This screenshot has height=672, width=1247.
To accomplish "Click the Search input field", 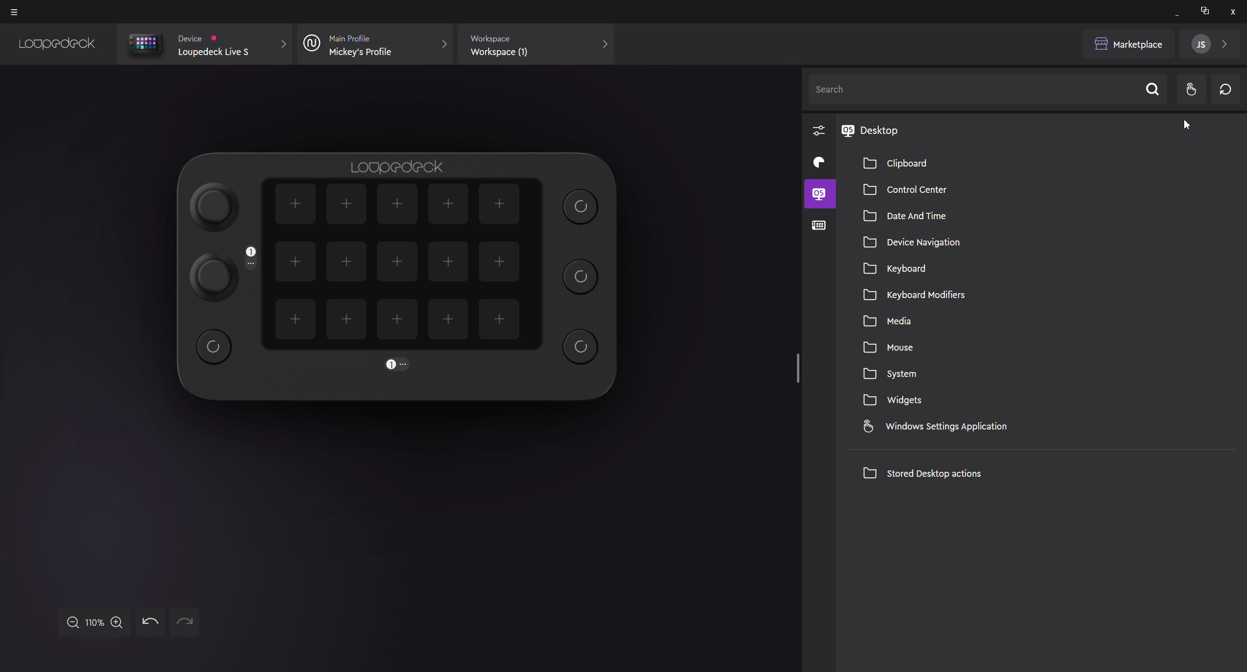I will click(974, 89).
